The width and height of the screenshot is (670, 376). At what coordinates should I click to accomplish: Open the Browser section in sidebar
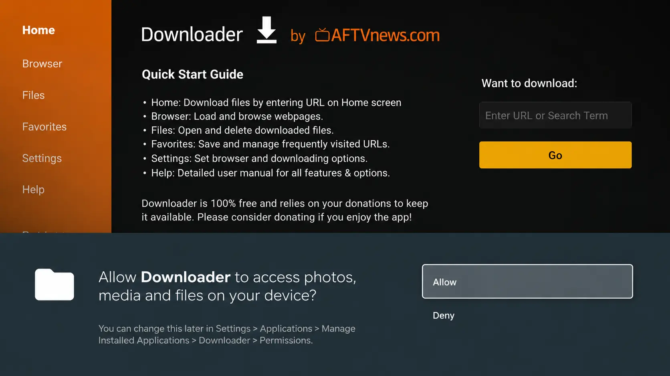pos(42,64)
